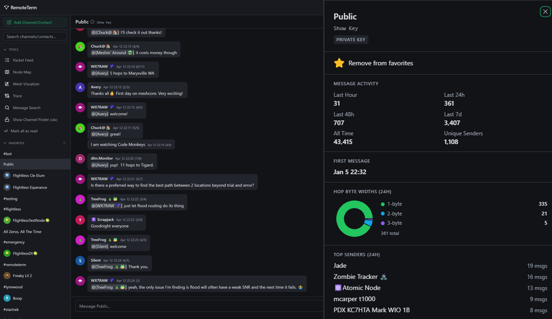Screen dimensions: 552x319
Task: Collapse the FAVORITES section
Action: 5,143
